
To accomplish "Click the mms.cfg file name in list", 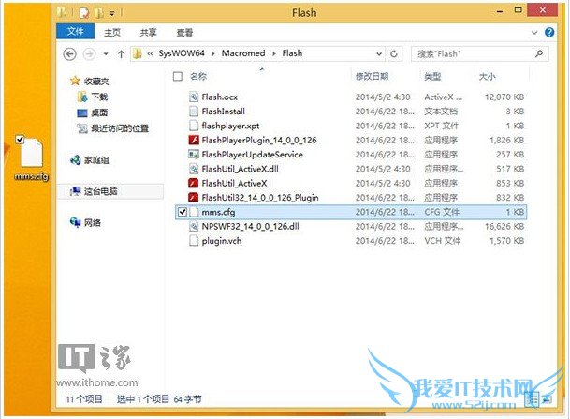I will tap(218, 212).
